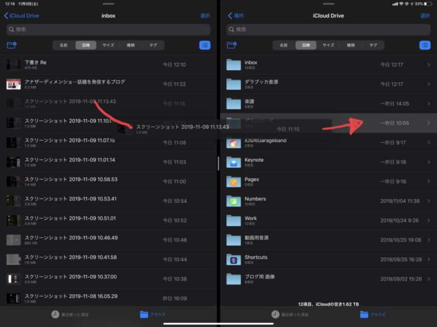Open the 下書き Re file thumbnail
The width and height of the screenshot is (437, 327).
(13, 64)
